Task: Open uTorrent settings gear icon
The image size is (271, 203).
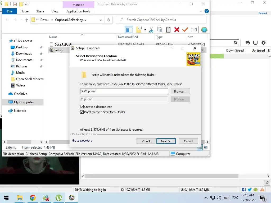Action: coord(263,43)
